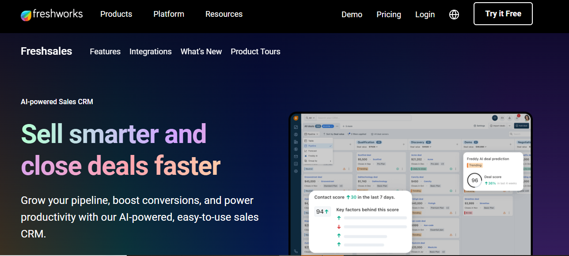This screenshot has height=256, width=569.
Task: Click the 'Sell smarter and close deals faster' headline
Action: (x=121, y=150)
